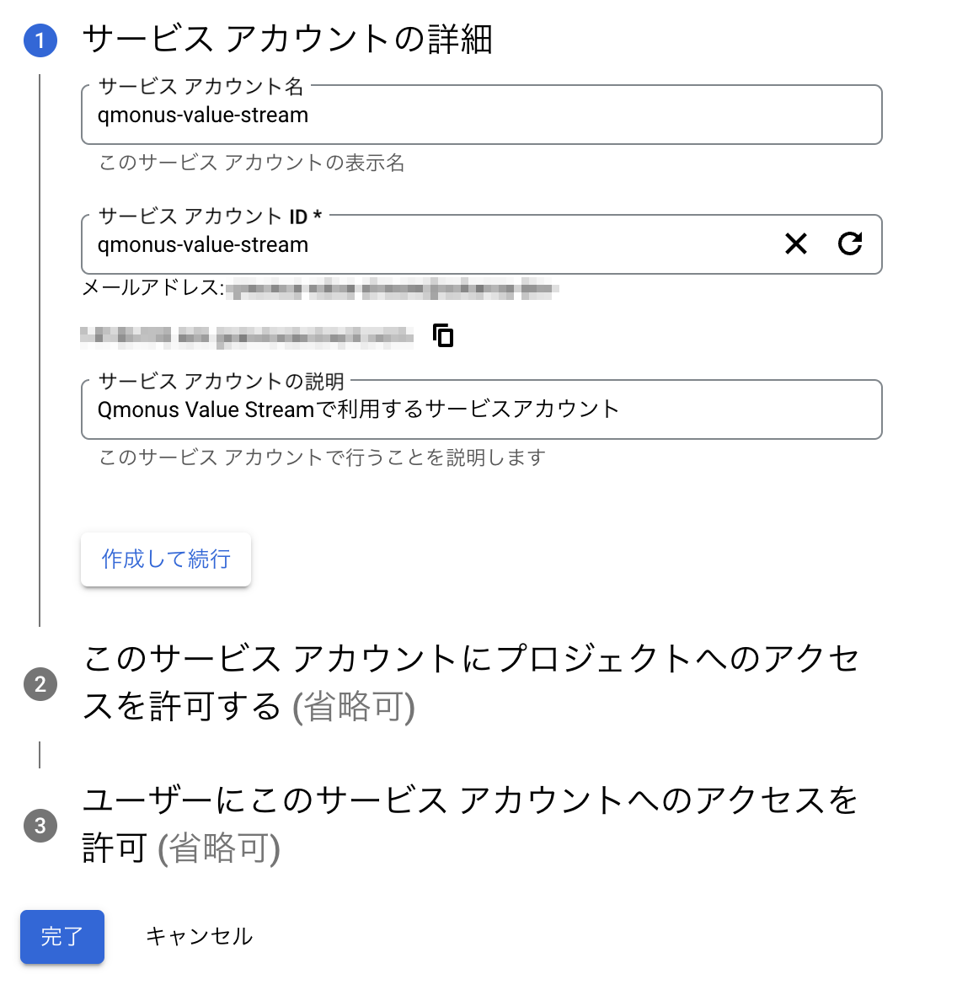Select the サービス アカウントの詳細 step heading

point(287,40)
